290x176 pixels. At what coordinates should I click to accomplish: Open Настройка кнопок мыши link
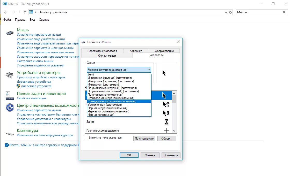coord(35,61)
